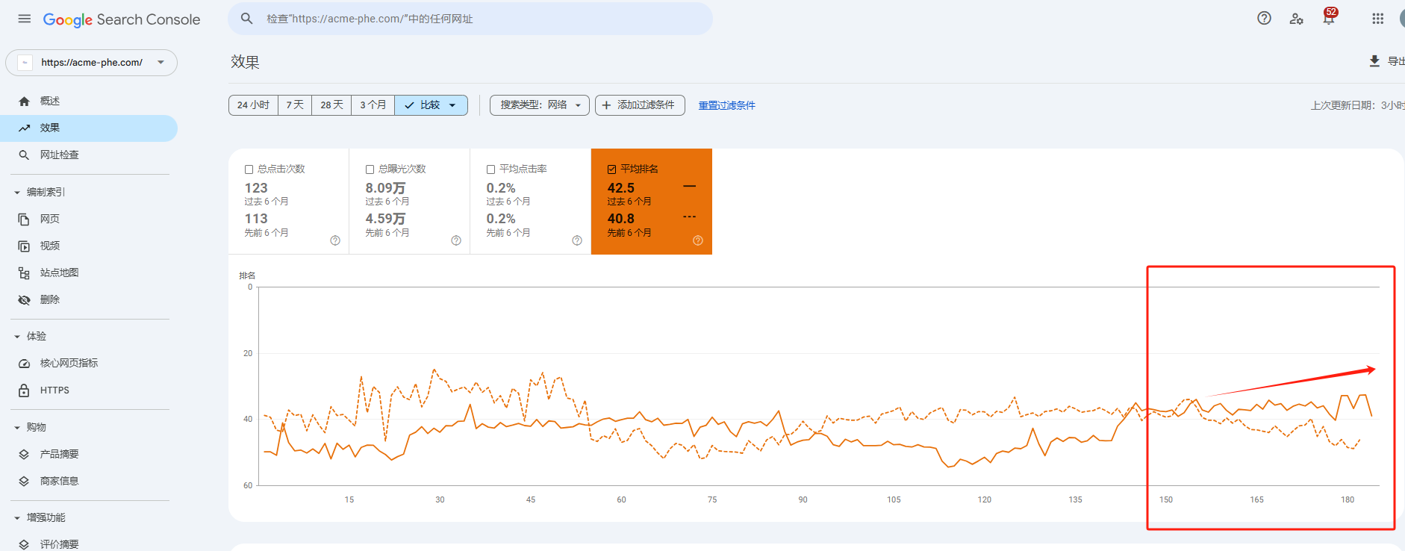Click the HTTPS lock icon

click(24, 390)
